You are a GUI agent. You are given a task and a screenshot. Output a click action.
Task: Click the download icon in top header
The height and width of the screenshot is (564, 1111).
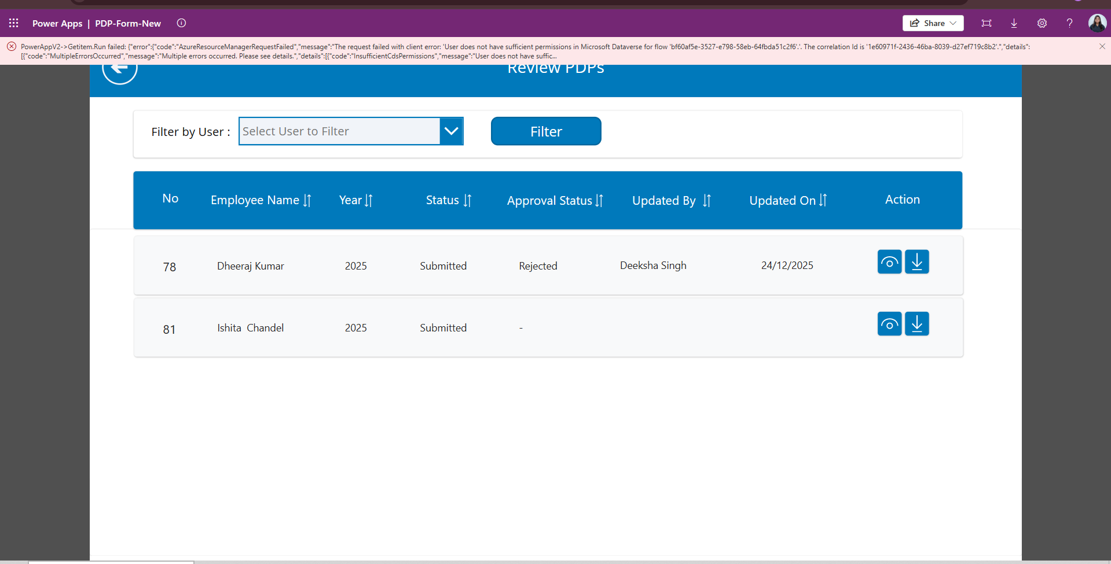pos(1014,23)
